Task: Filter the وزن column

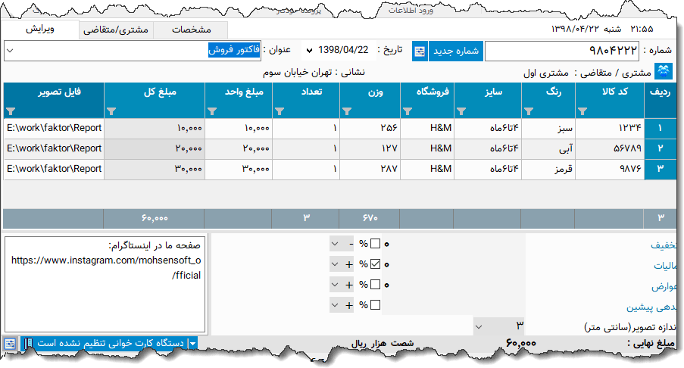Action: click(347, 111)
